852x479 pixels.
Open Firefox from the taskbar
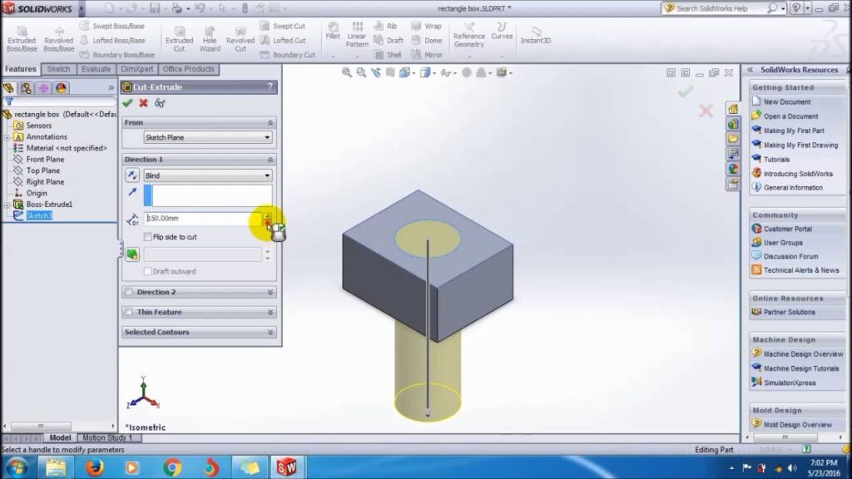93,467
